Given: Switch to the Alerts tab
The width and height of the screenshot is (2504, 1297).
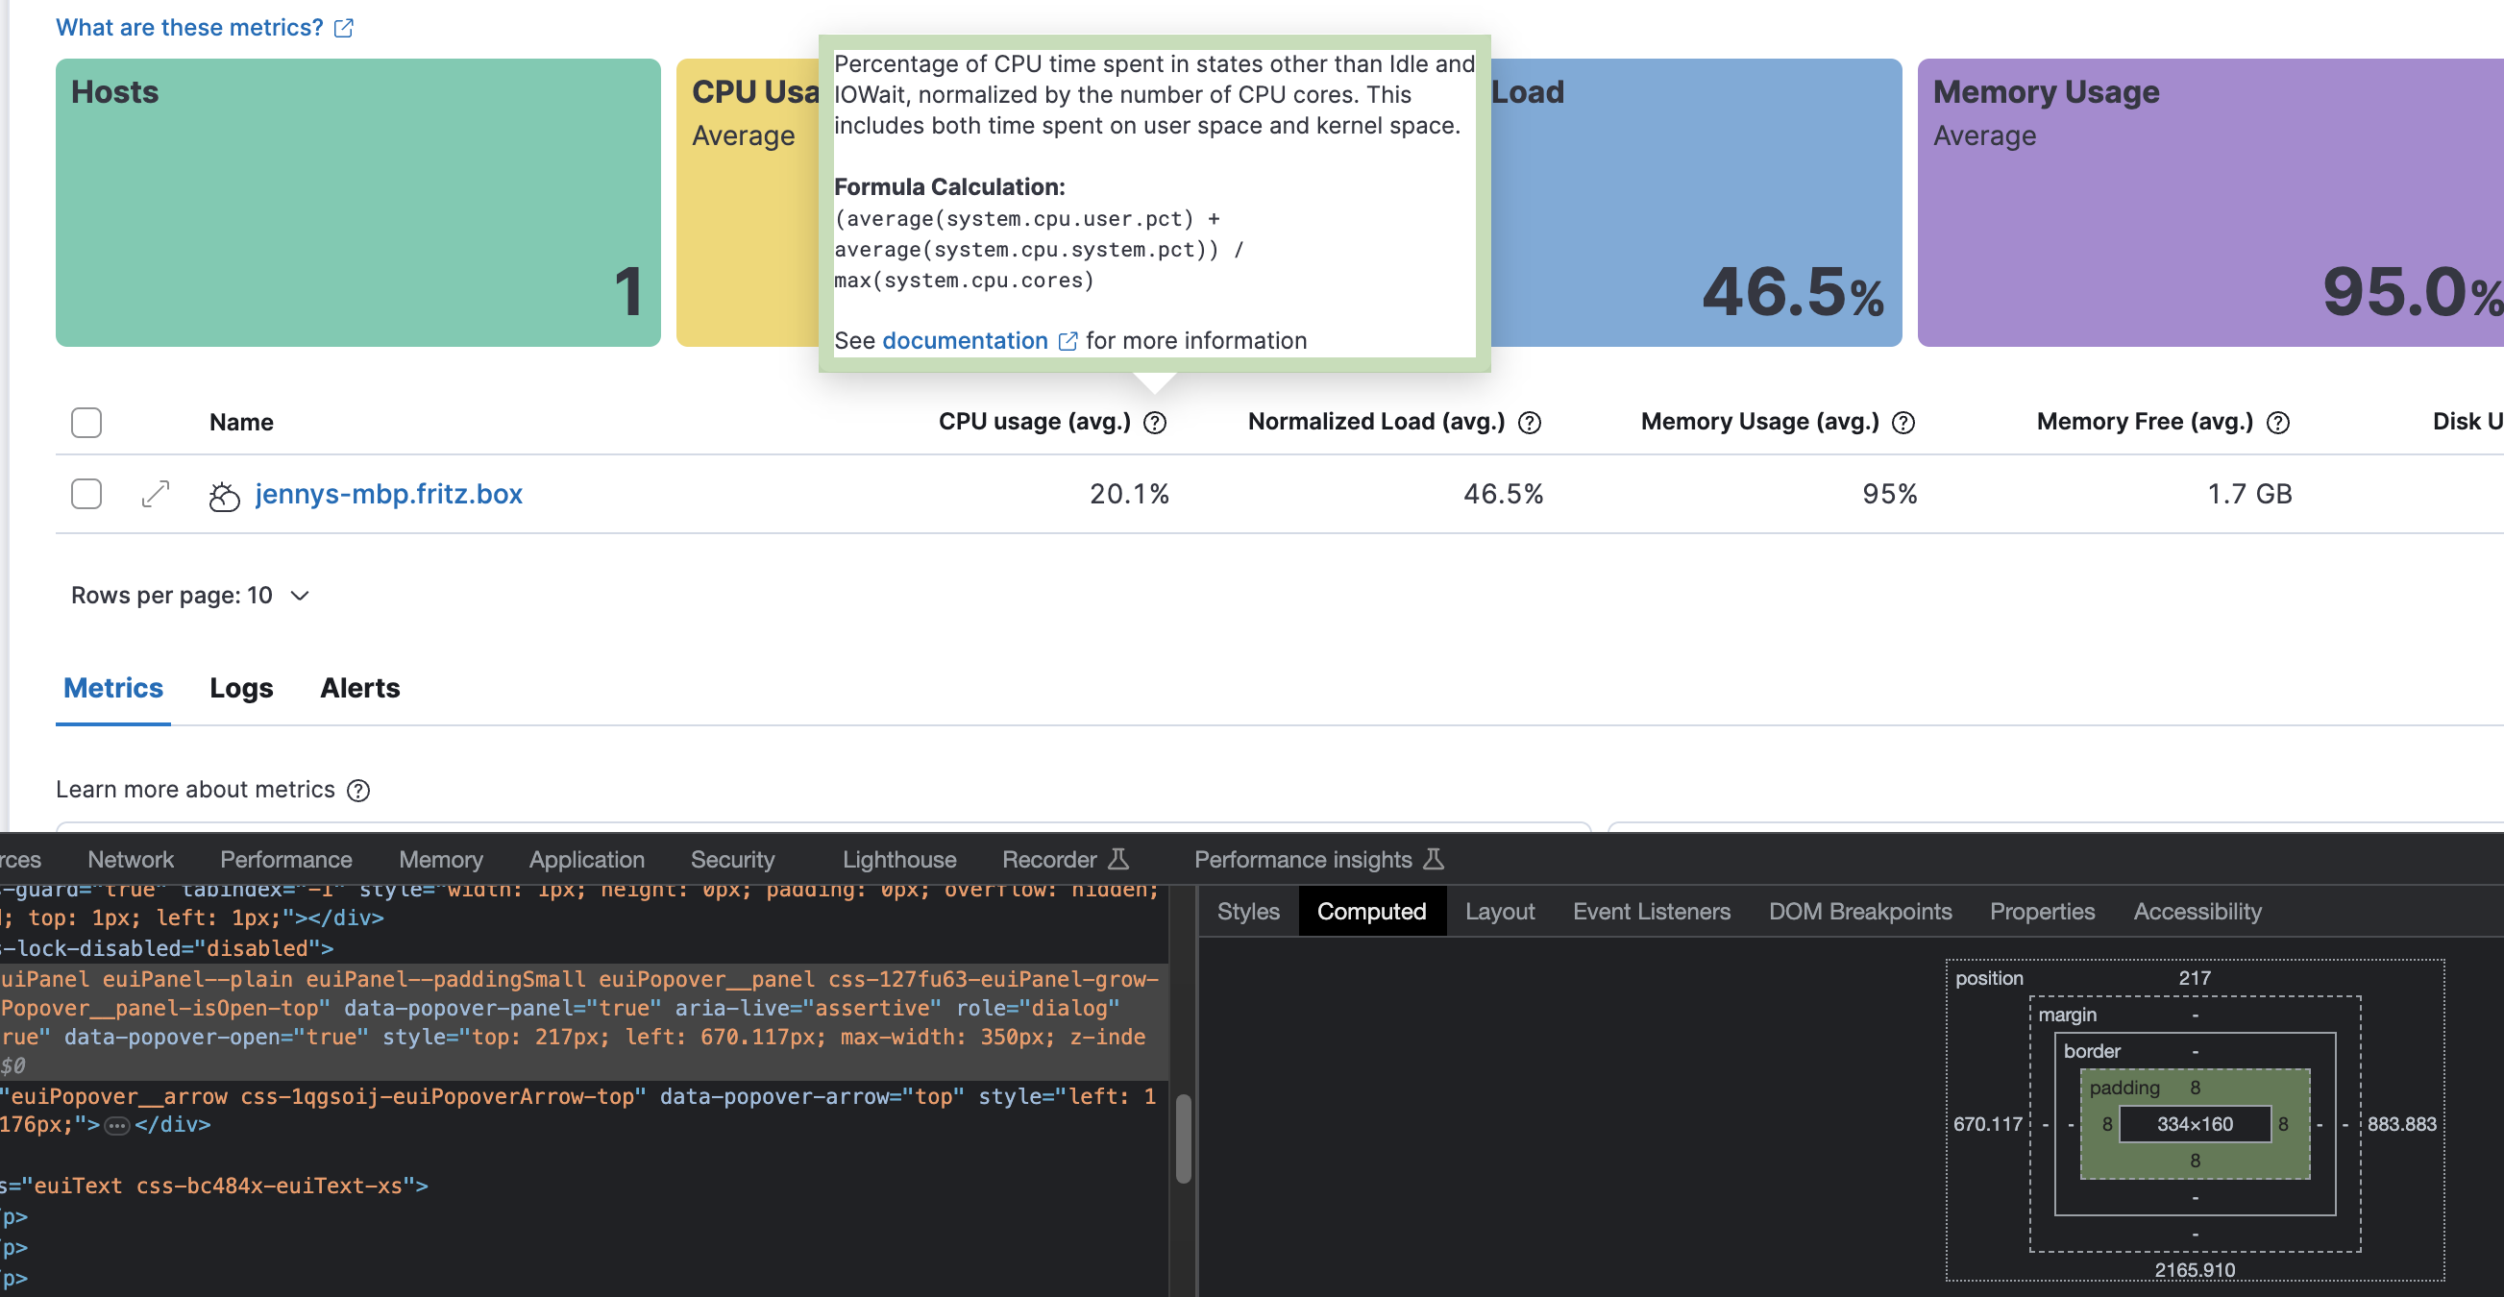Looking at the screenshot, I should point(359,688).
